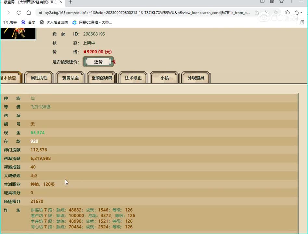Click the status text 上架中
Image resolution: width=308 pixels, height=234 pixels.
[x=89, y=43]
